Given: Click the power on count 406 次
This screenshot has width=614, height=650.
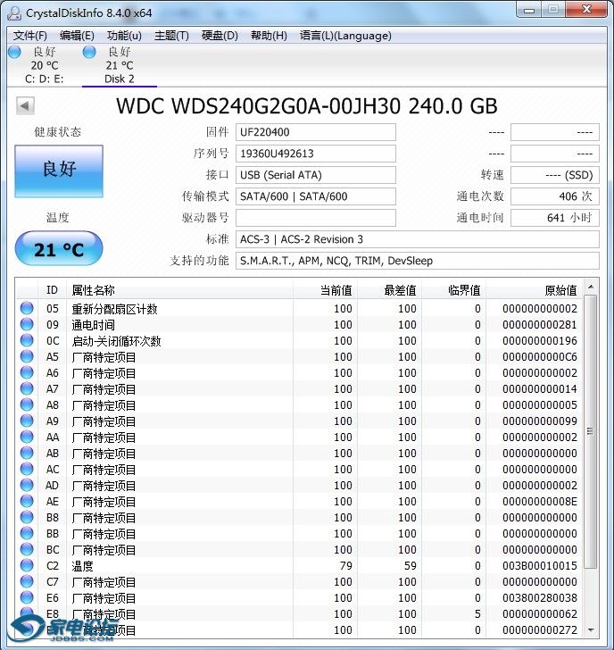Looking at the screenshot, I should pyautogui.click(x=555, y=196).
